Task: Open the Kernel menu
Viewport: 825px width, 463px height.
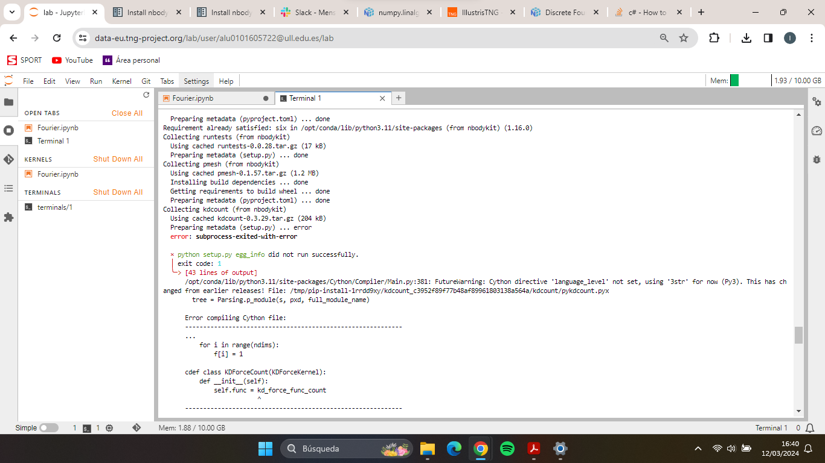Action: click(122, 81)
